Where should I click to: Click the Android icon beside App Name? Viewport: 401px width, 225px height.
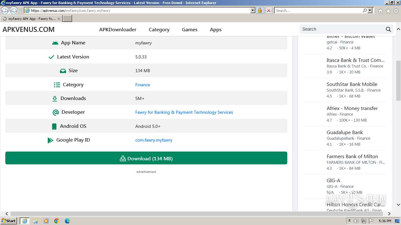[55, 43]
